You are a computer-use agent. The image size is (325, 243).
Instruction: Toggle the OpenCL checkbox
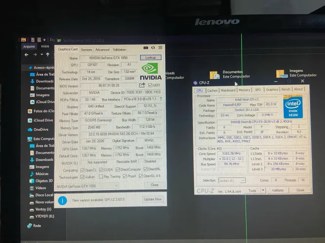[x=82, y=170]
